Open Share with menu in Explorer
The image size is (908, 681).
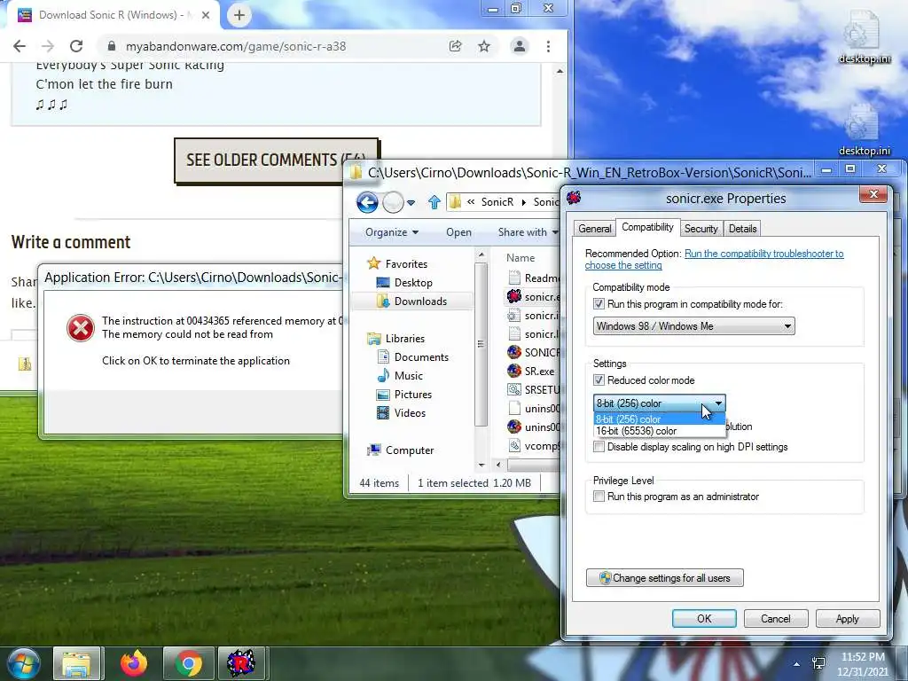[527, 232]
